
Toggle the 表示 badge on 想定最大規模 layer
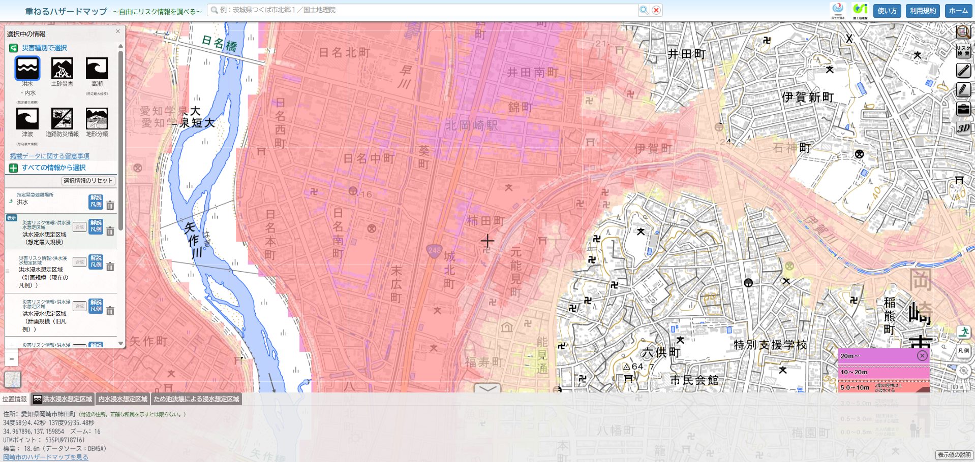[11, 218]
